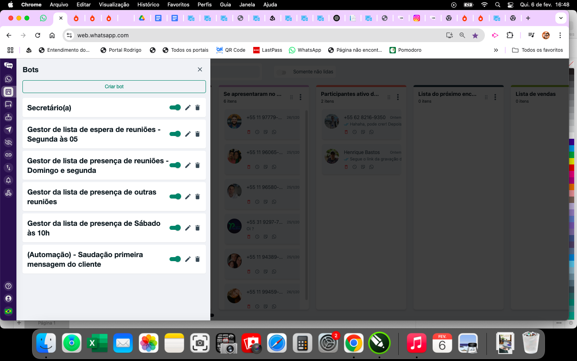577x361 pixels.
Task: Delete the Secretário(a) bot with trash icon
Action: click(x=198, y=107)
